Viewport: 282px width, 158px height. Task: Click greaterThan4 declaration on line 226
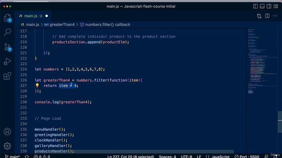(x=56, y=80)
